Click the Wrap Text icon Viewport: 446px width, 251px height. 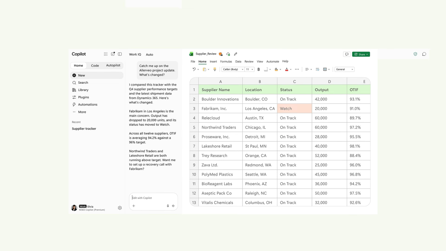tap(317, 69)
